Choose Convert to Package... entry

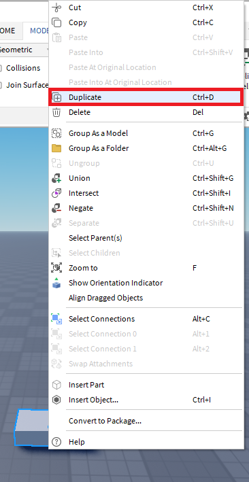click(146, 421)
